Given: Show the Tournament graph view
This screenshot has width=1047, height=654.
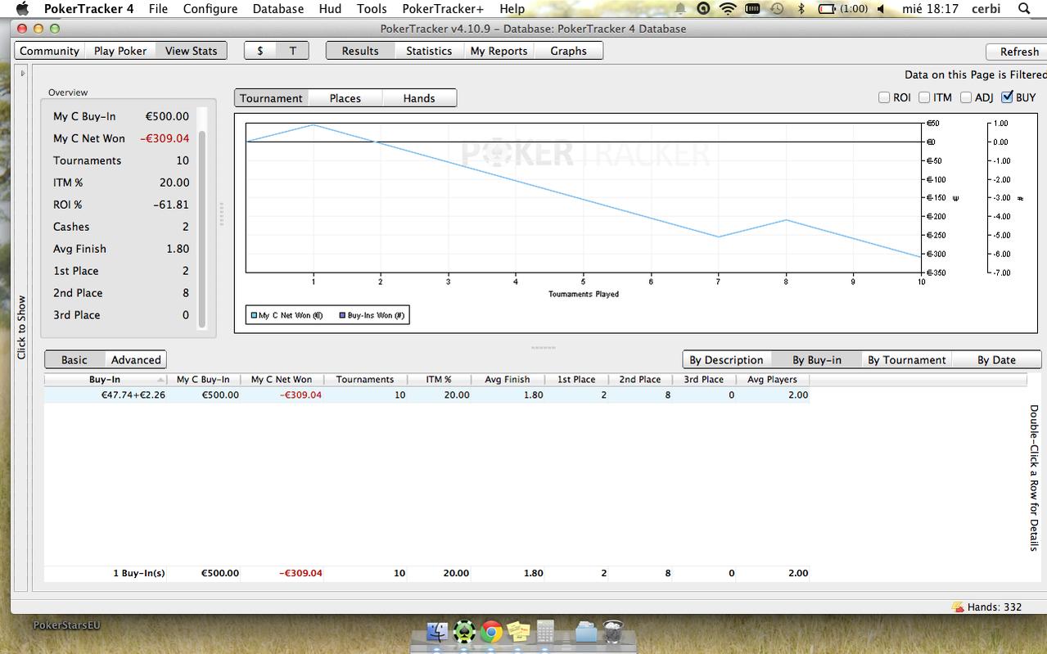Looking at the screenshot, I should coord(272,98).
